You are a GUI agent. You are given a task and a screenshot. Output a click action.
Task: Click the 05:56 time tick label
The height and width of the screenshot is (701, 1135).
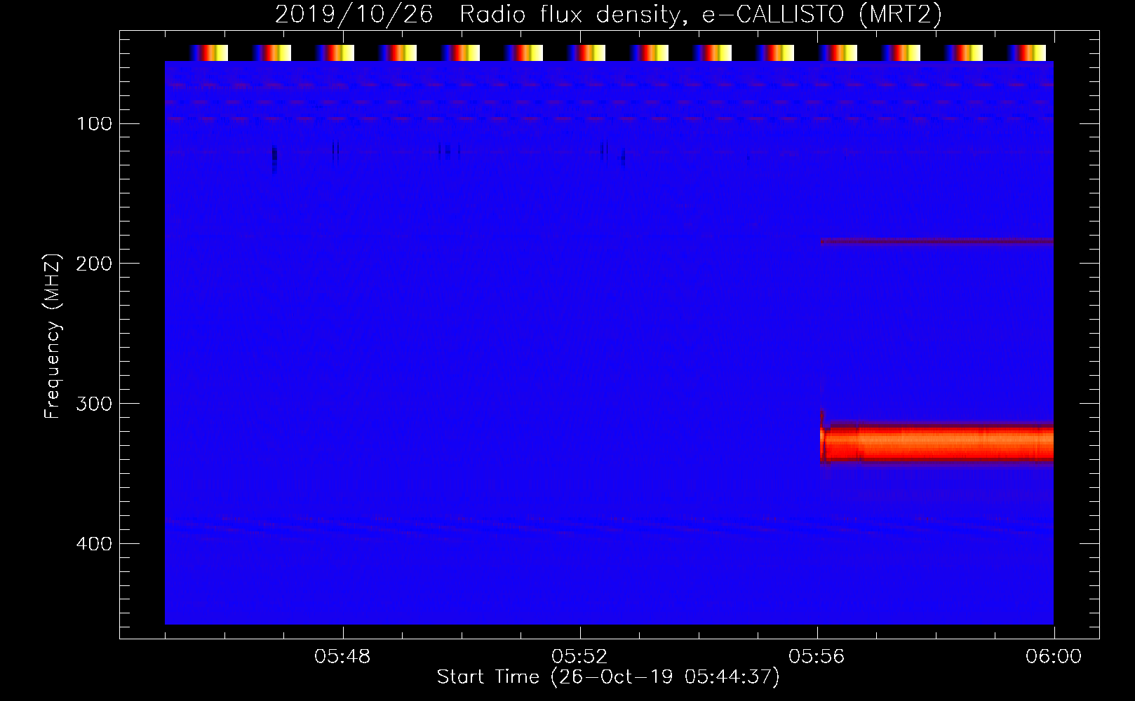(x=817, y=657)
